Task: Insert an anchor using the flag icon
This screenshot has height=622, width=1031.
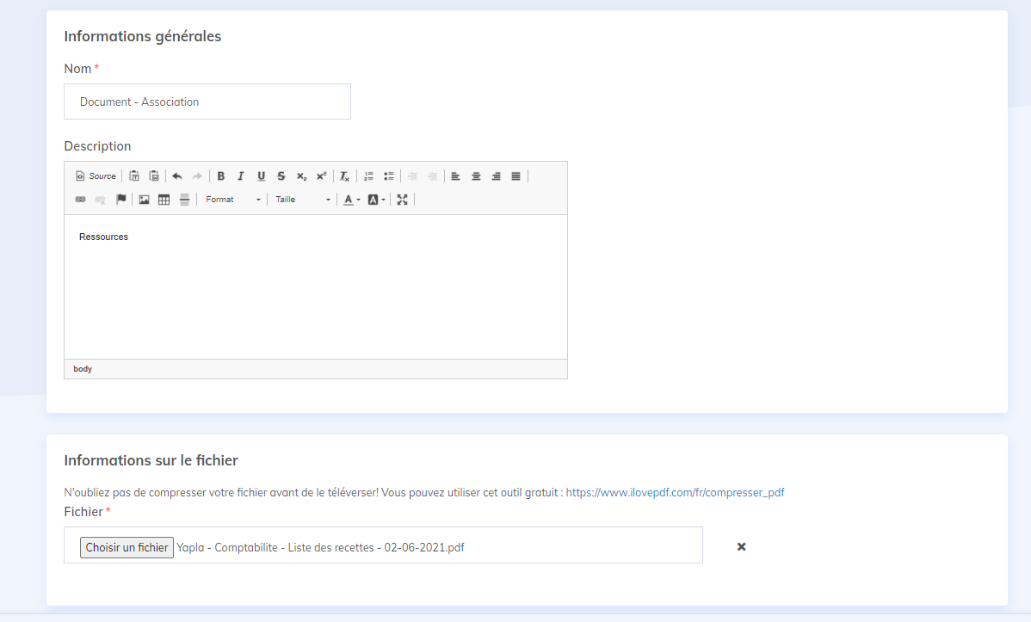Action: pos(120,199)
